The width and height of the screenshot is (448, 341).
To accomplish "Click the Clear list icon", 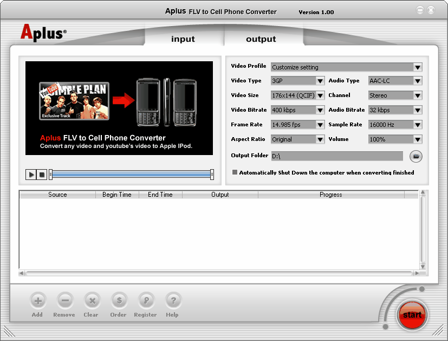I will coord(92,300).
